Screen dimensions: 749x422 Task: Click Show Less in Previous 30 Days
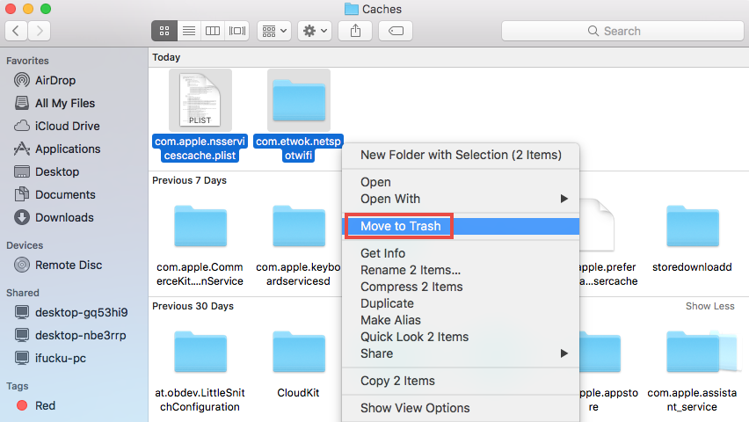709,306
